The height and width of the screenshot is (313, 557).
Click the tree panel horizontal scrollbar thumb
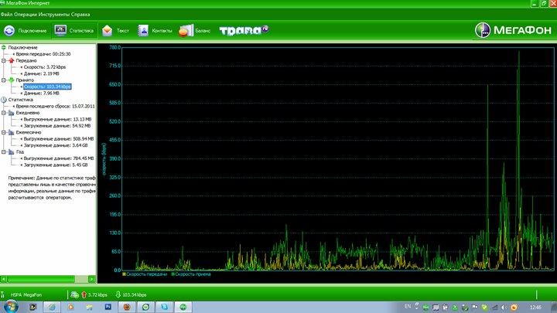point(41,279)
